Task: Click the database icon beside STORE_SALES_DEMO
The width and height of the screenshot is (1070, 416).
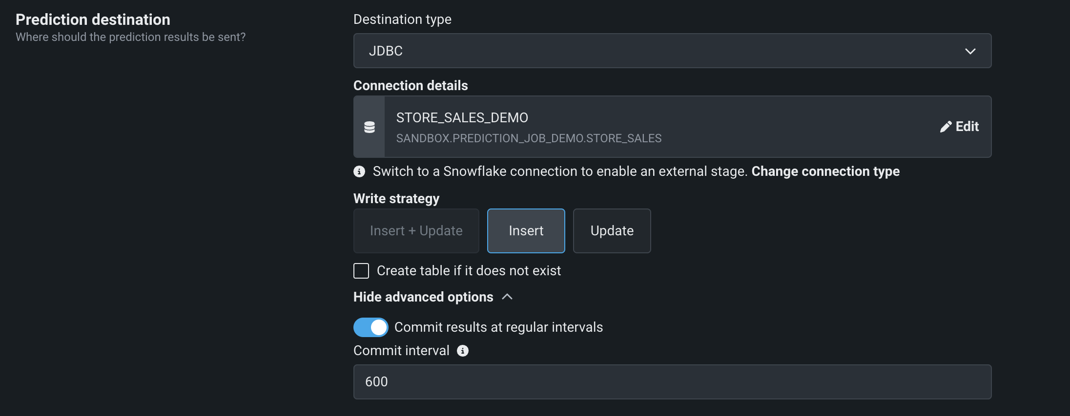Action: coord(370,127)
